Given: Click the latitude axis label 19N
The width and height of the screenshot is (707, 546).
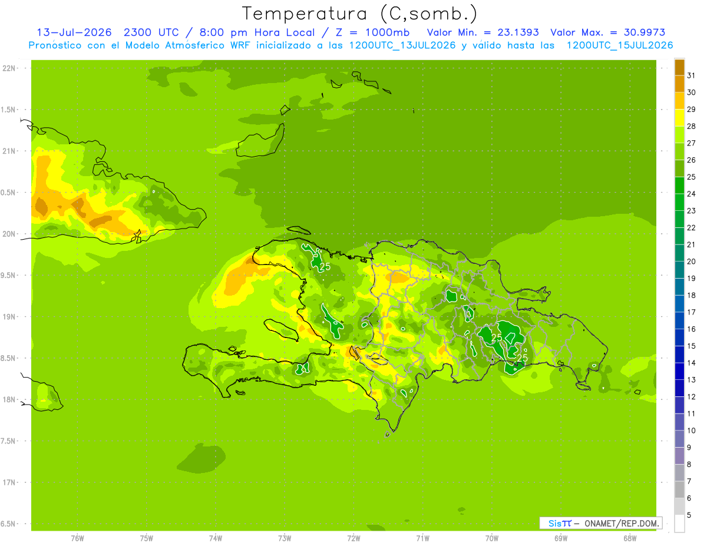Looking at the screenshot, I should 9,317.
